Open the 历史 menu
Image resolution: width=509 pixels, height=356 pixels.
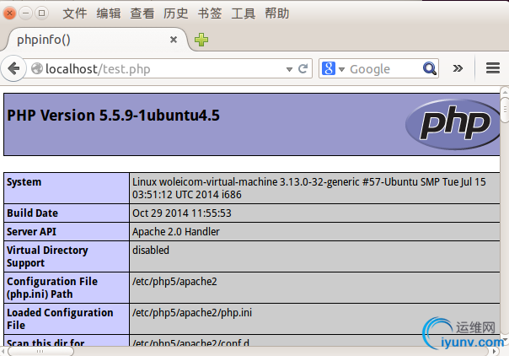pos(175,13)
